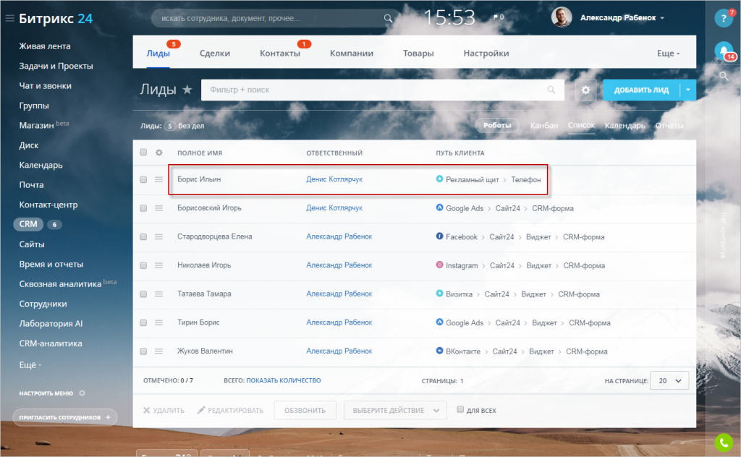The image size is (741, 457).
Task: Open the gear settings next to filter
Action: pos(585,90)
